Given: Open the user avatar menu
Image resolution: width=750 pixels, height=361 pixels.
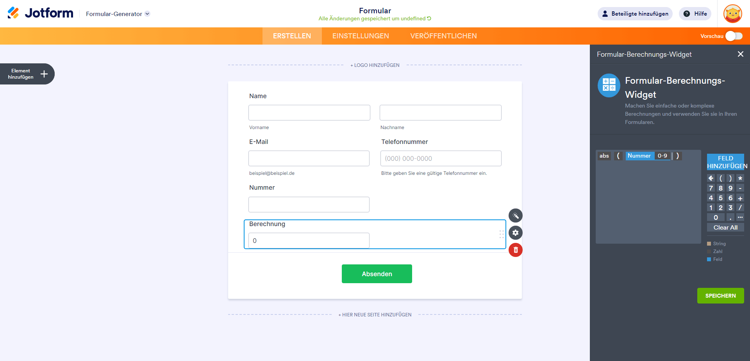Looking at the screenshot, I should click(732, 14).
